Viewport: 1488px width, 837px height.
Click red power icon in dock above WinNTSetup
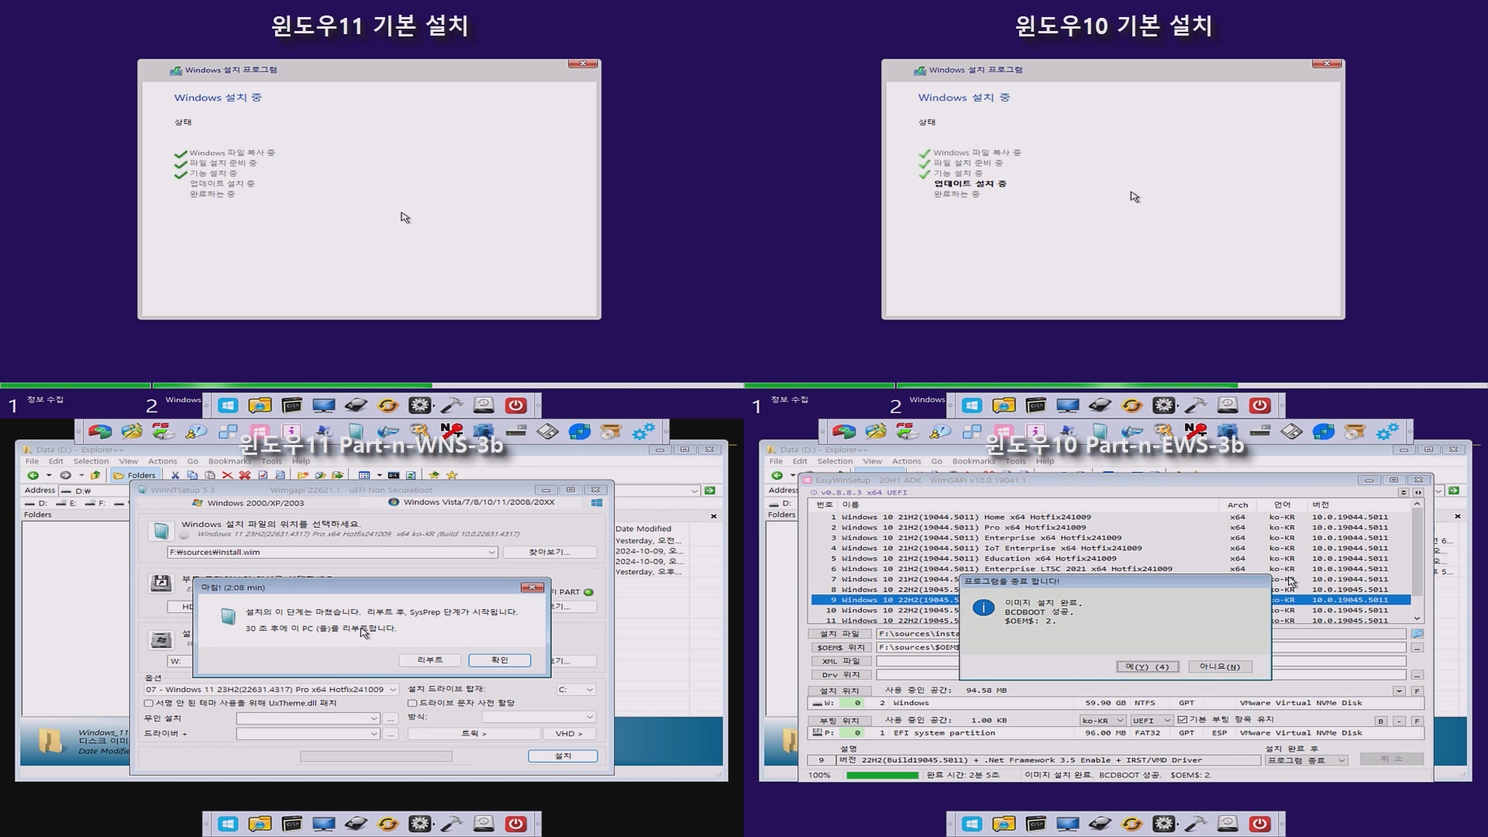click(515, 405)
